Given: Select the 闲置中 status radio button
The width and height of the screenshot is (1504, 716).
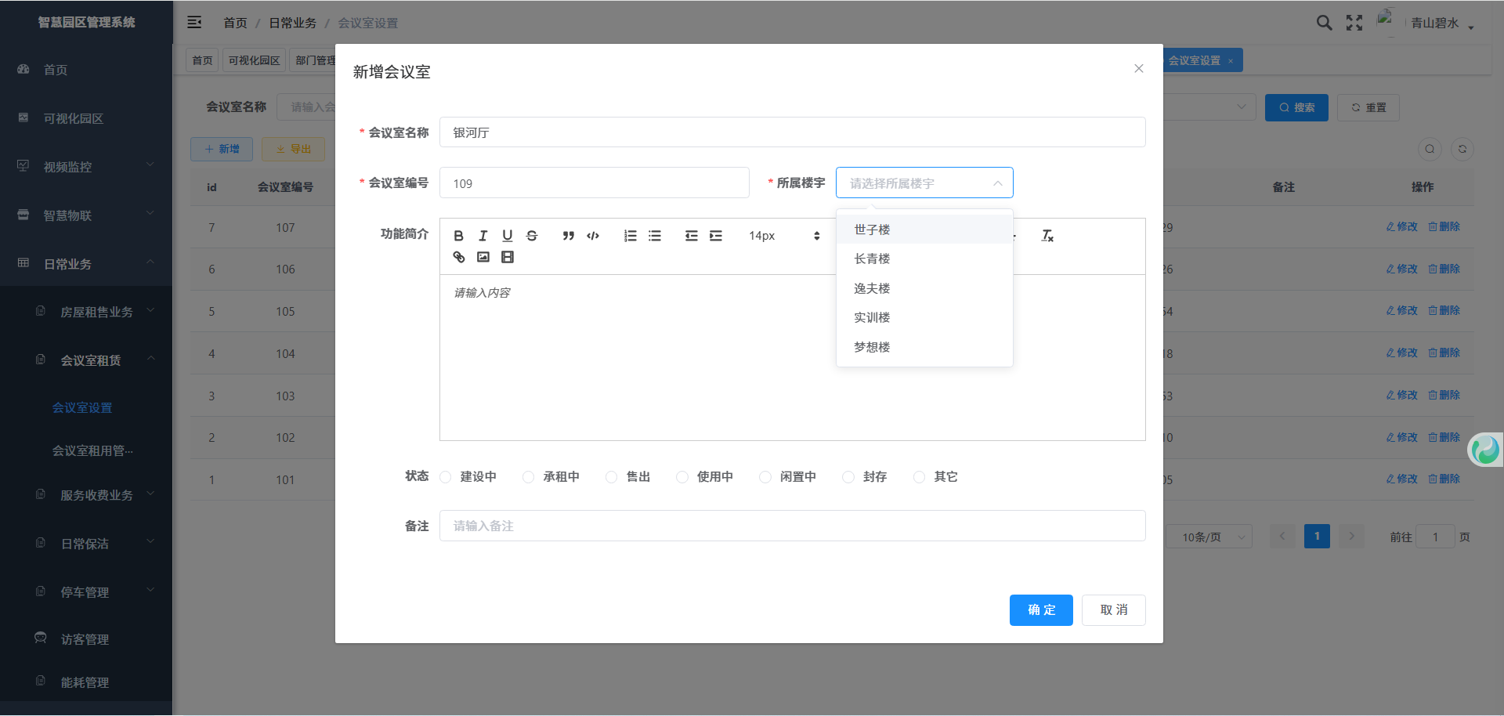Looking at the screenshot, I should [765, 477].
